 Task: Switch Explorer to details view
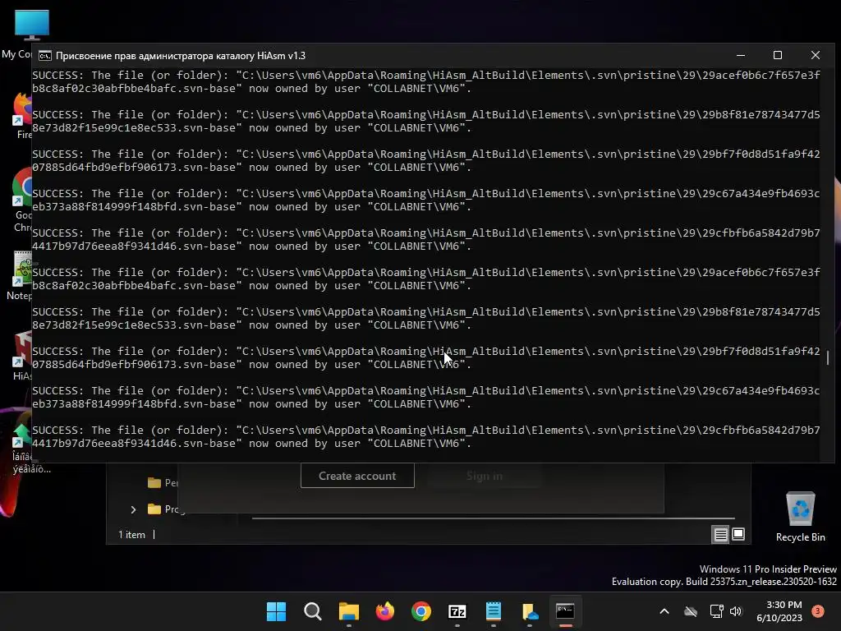tap(720, 534)
